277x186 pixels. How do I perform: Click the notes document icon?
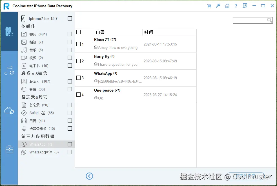coord(24,105)
